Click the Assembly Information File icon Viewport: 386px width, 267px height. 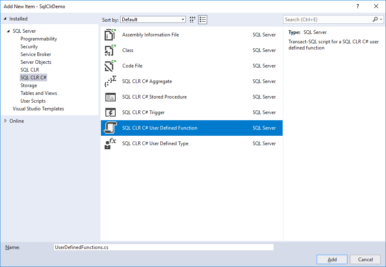coord(110,35)
